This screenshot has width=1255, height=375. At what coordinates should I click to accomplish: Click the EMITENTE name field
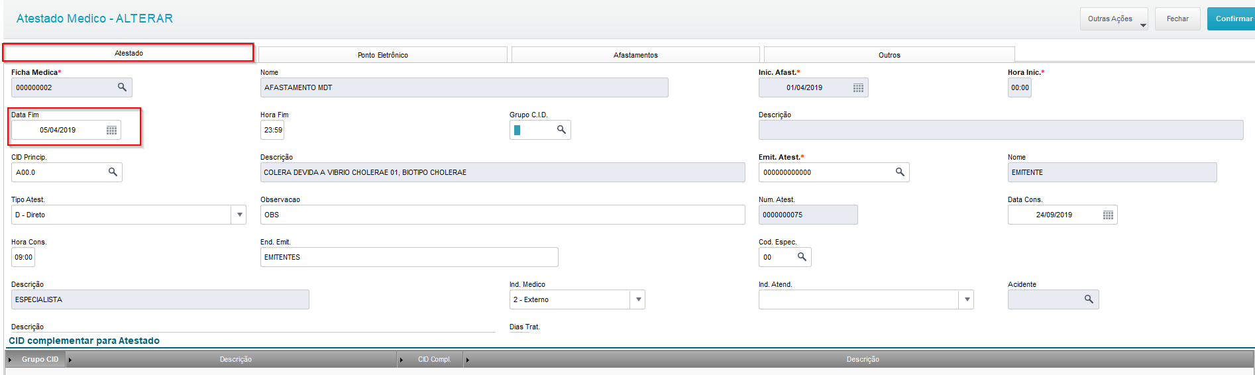coord(1113,172)
